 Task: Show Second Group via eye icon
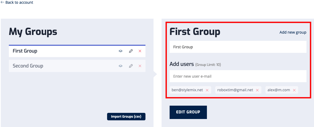click(121, 66)
